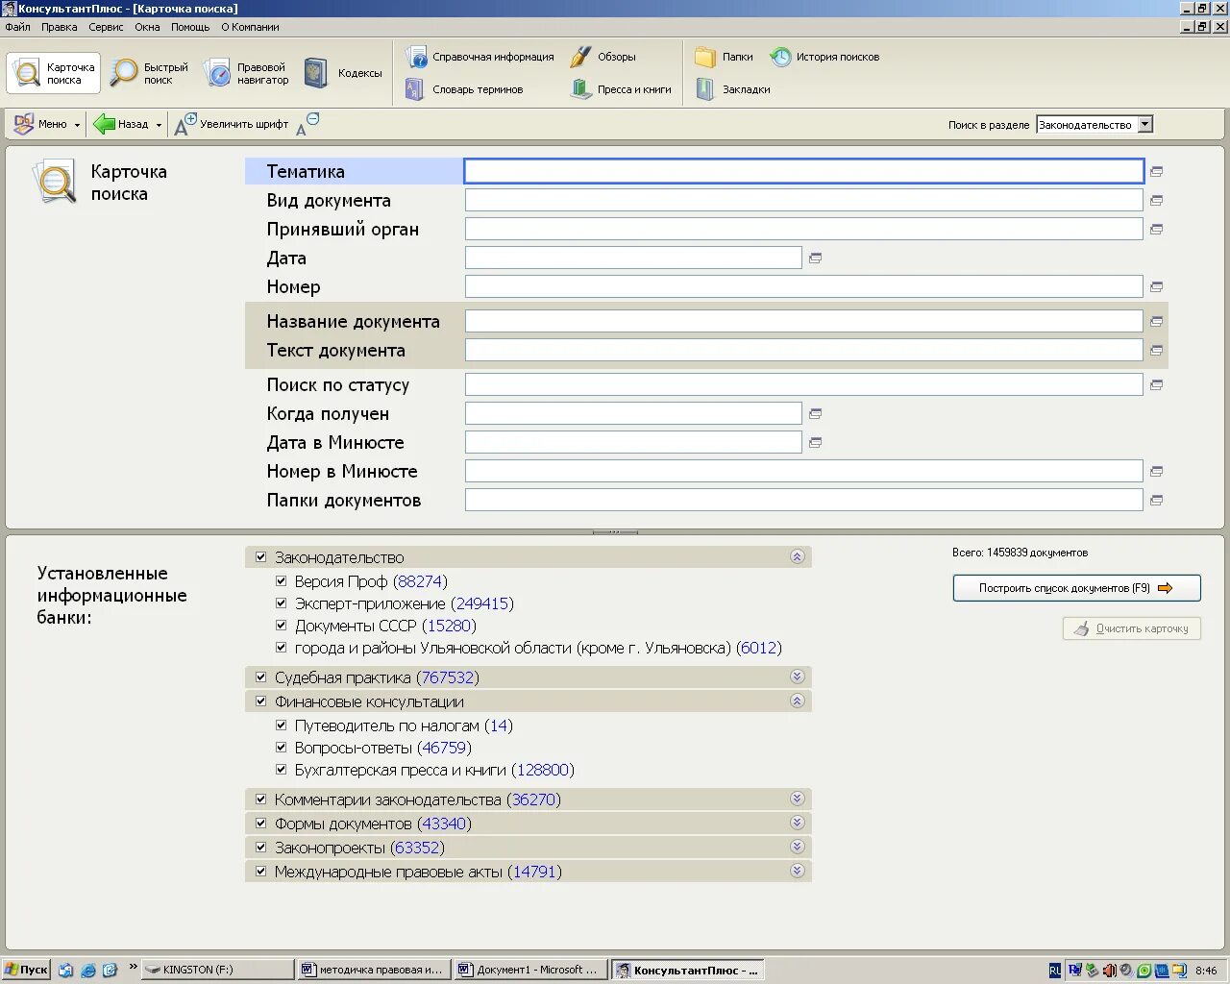Show История поисков
Viewport: 1230px width, 984px height.
(824, 57)
